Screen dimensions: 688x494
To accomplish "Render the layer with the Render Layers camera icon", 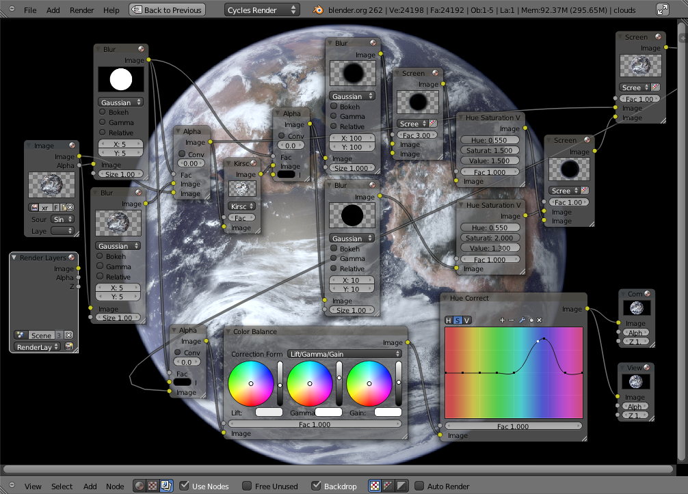I will point(70,347).
